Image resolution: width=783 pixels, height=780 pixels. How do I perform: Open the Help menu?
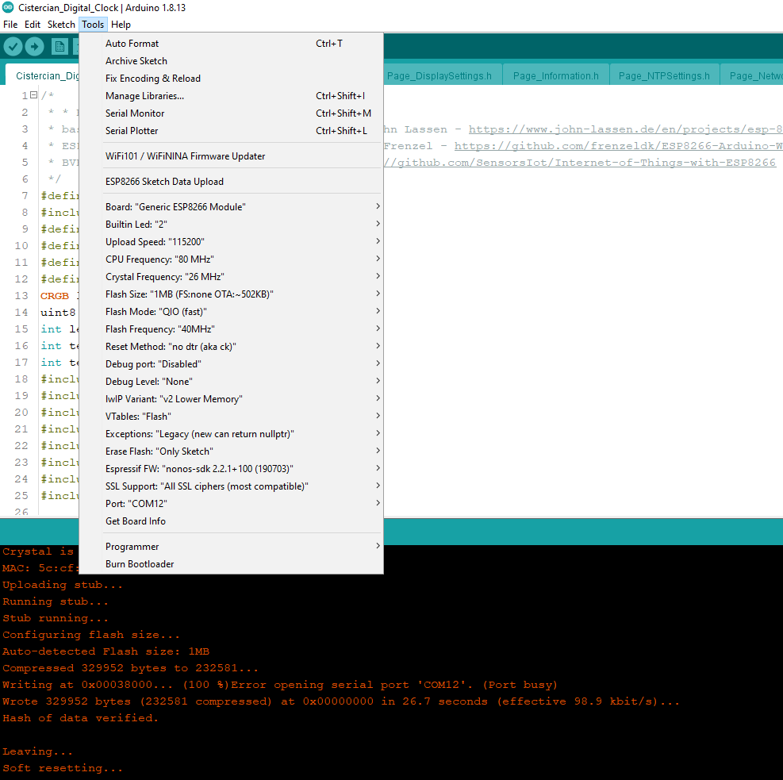tap(121, 25)
